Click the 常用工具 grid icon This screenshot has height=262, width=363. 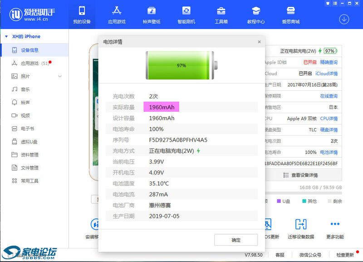(x=15, y=181)
